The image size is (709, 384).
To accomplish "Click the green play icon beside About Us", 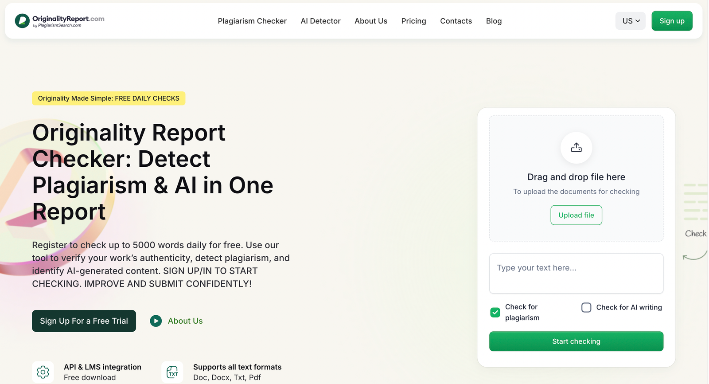I will click(156, 321).
